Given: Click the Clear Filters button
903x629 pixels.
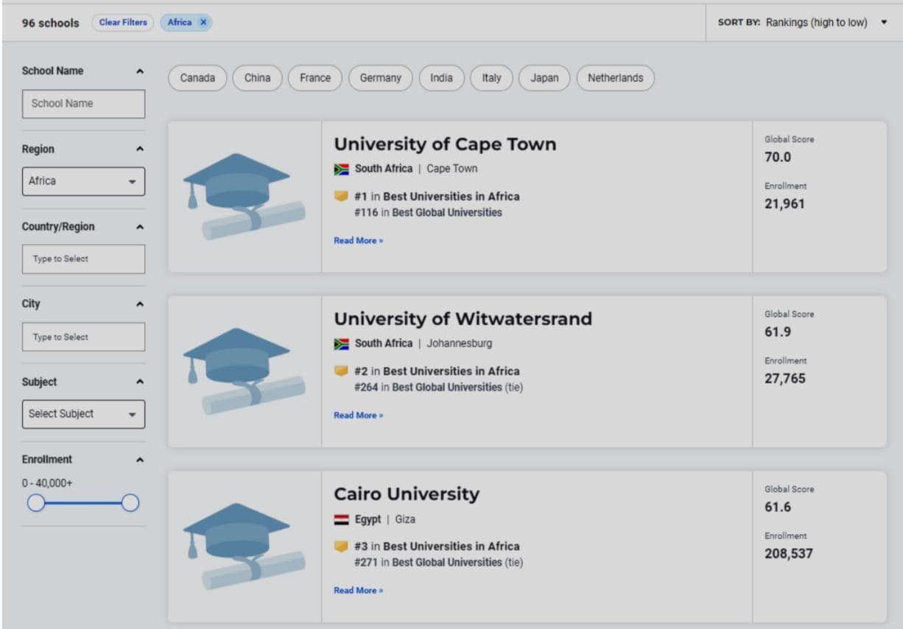Looking at the screenshot, I should [122, 22].
